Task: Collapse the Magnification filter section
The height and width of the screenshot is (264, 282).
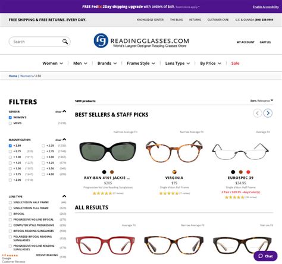Action: 64,140
